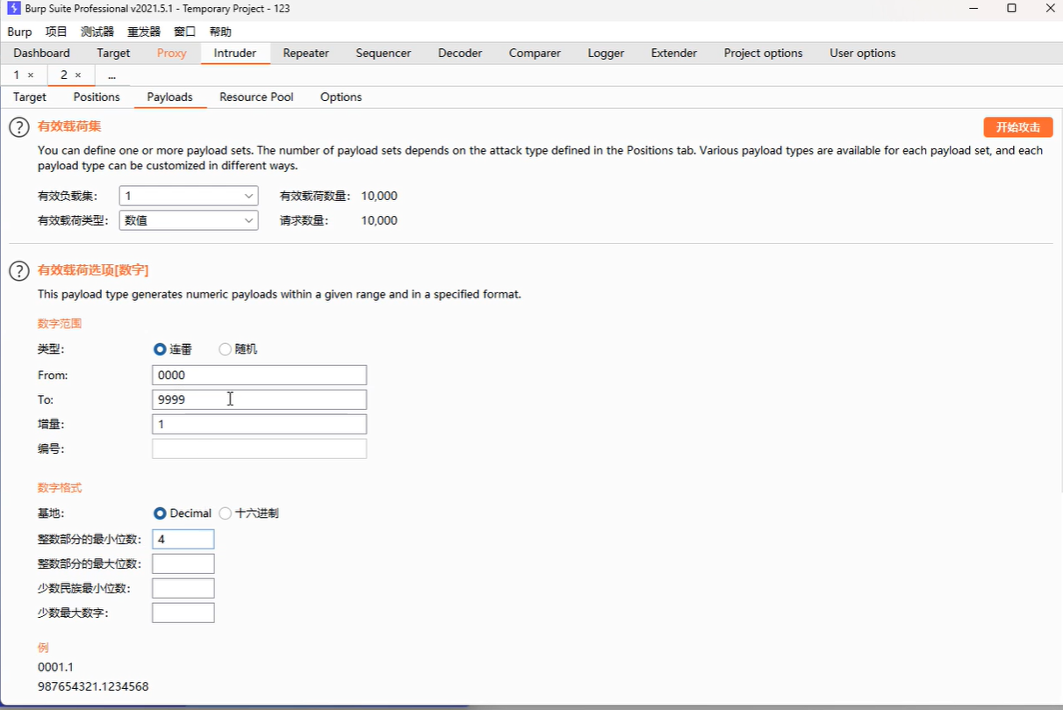This screenshot has width=1063, height=710.
Task: Open the 项目 menu
Action: pyautogui.click(x=56, y=32)
